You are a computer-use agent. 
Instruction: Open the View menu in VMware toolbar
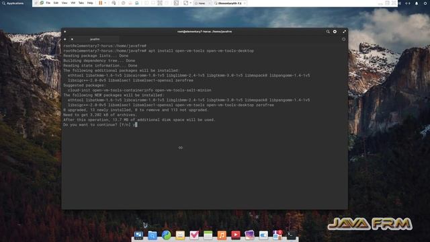pyautogui.click(x=64, y=3)
